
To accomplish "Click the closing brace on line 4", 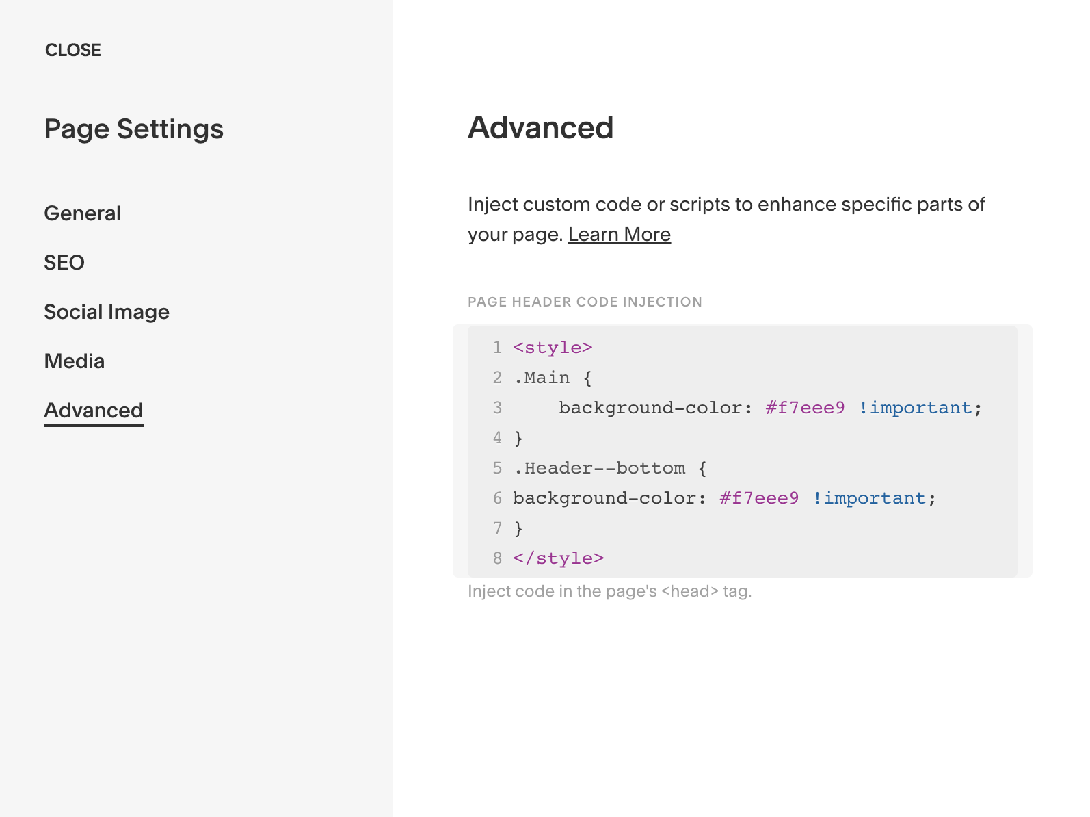I will tap(518, 438).
